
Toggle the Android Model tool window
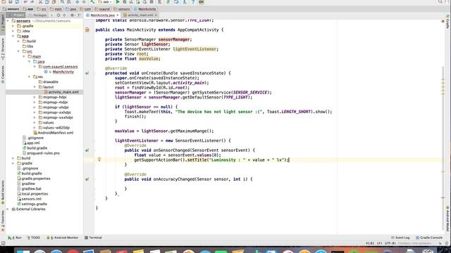coord(448,219)
